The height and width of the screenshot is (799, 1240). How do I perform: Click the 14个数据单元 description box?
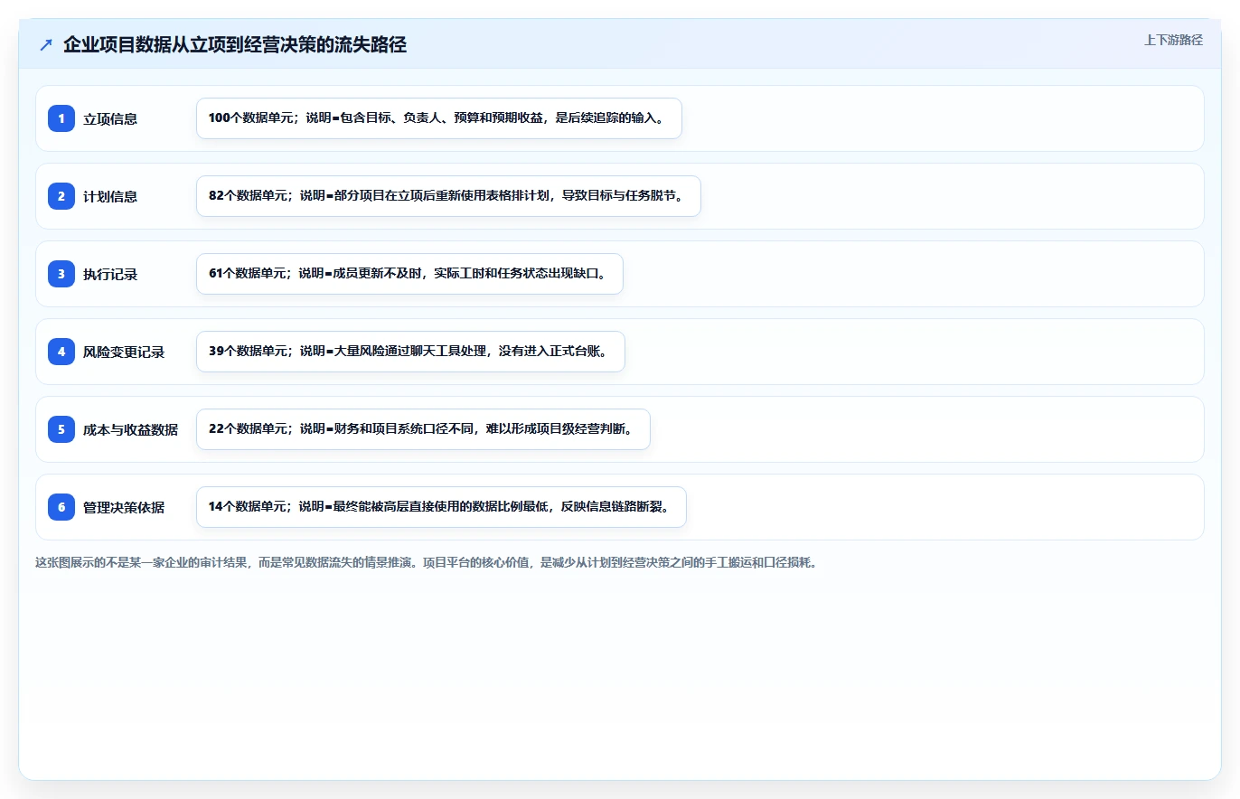441,507
